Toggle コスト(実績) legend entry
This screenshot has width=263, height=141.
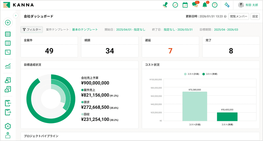click(x=210, y=74)
